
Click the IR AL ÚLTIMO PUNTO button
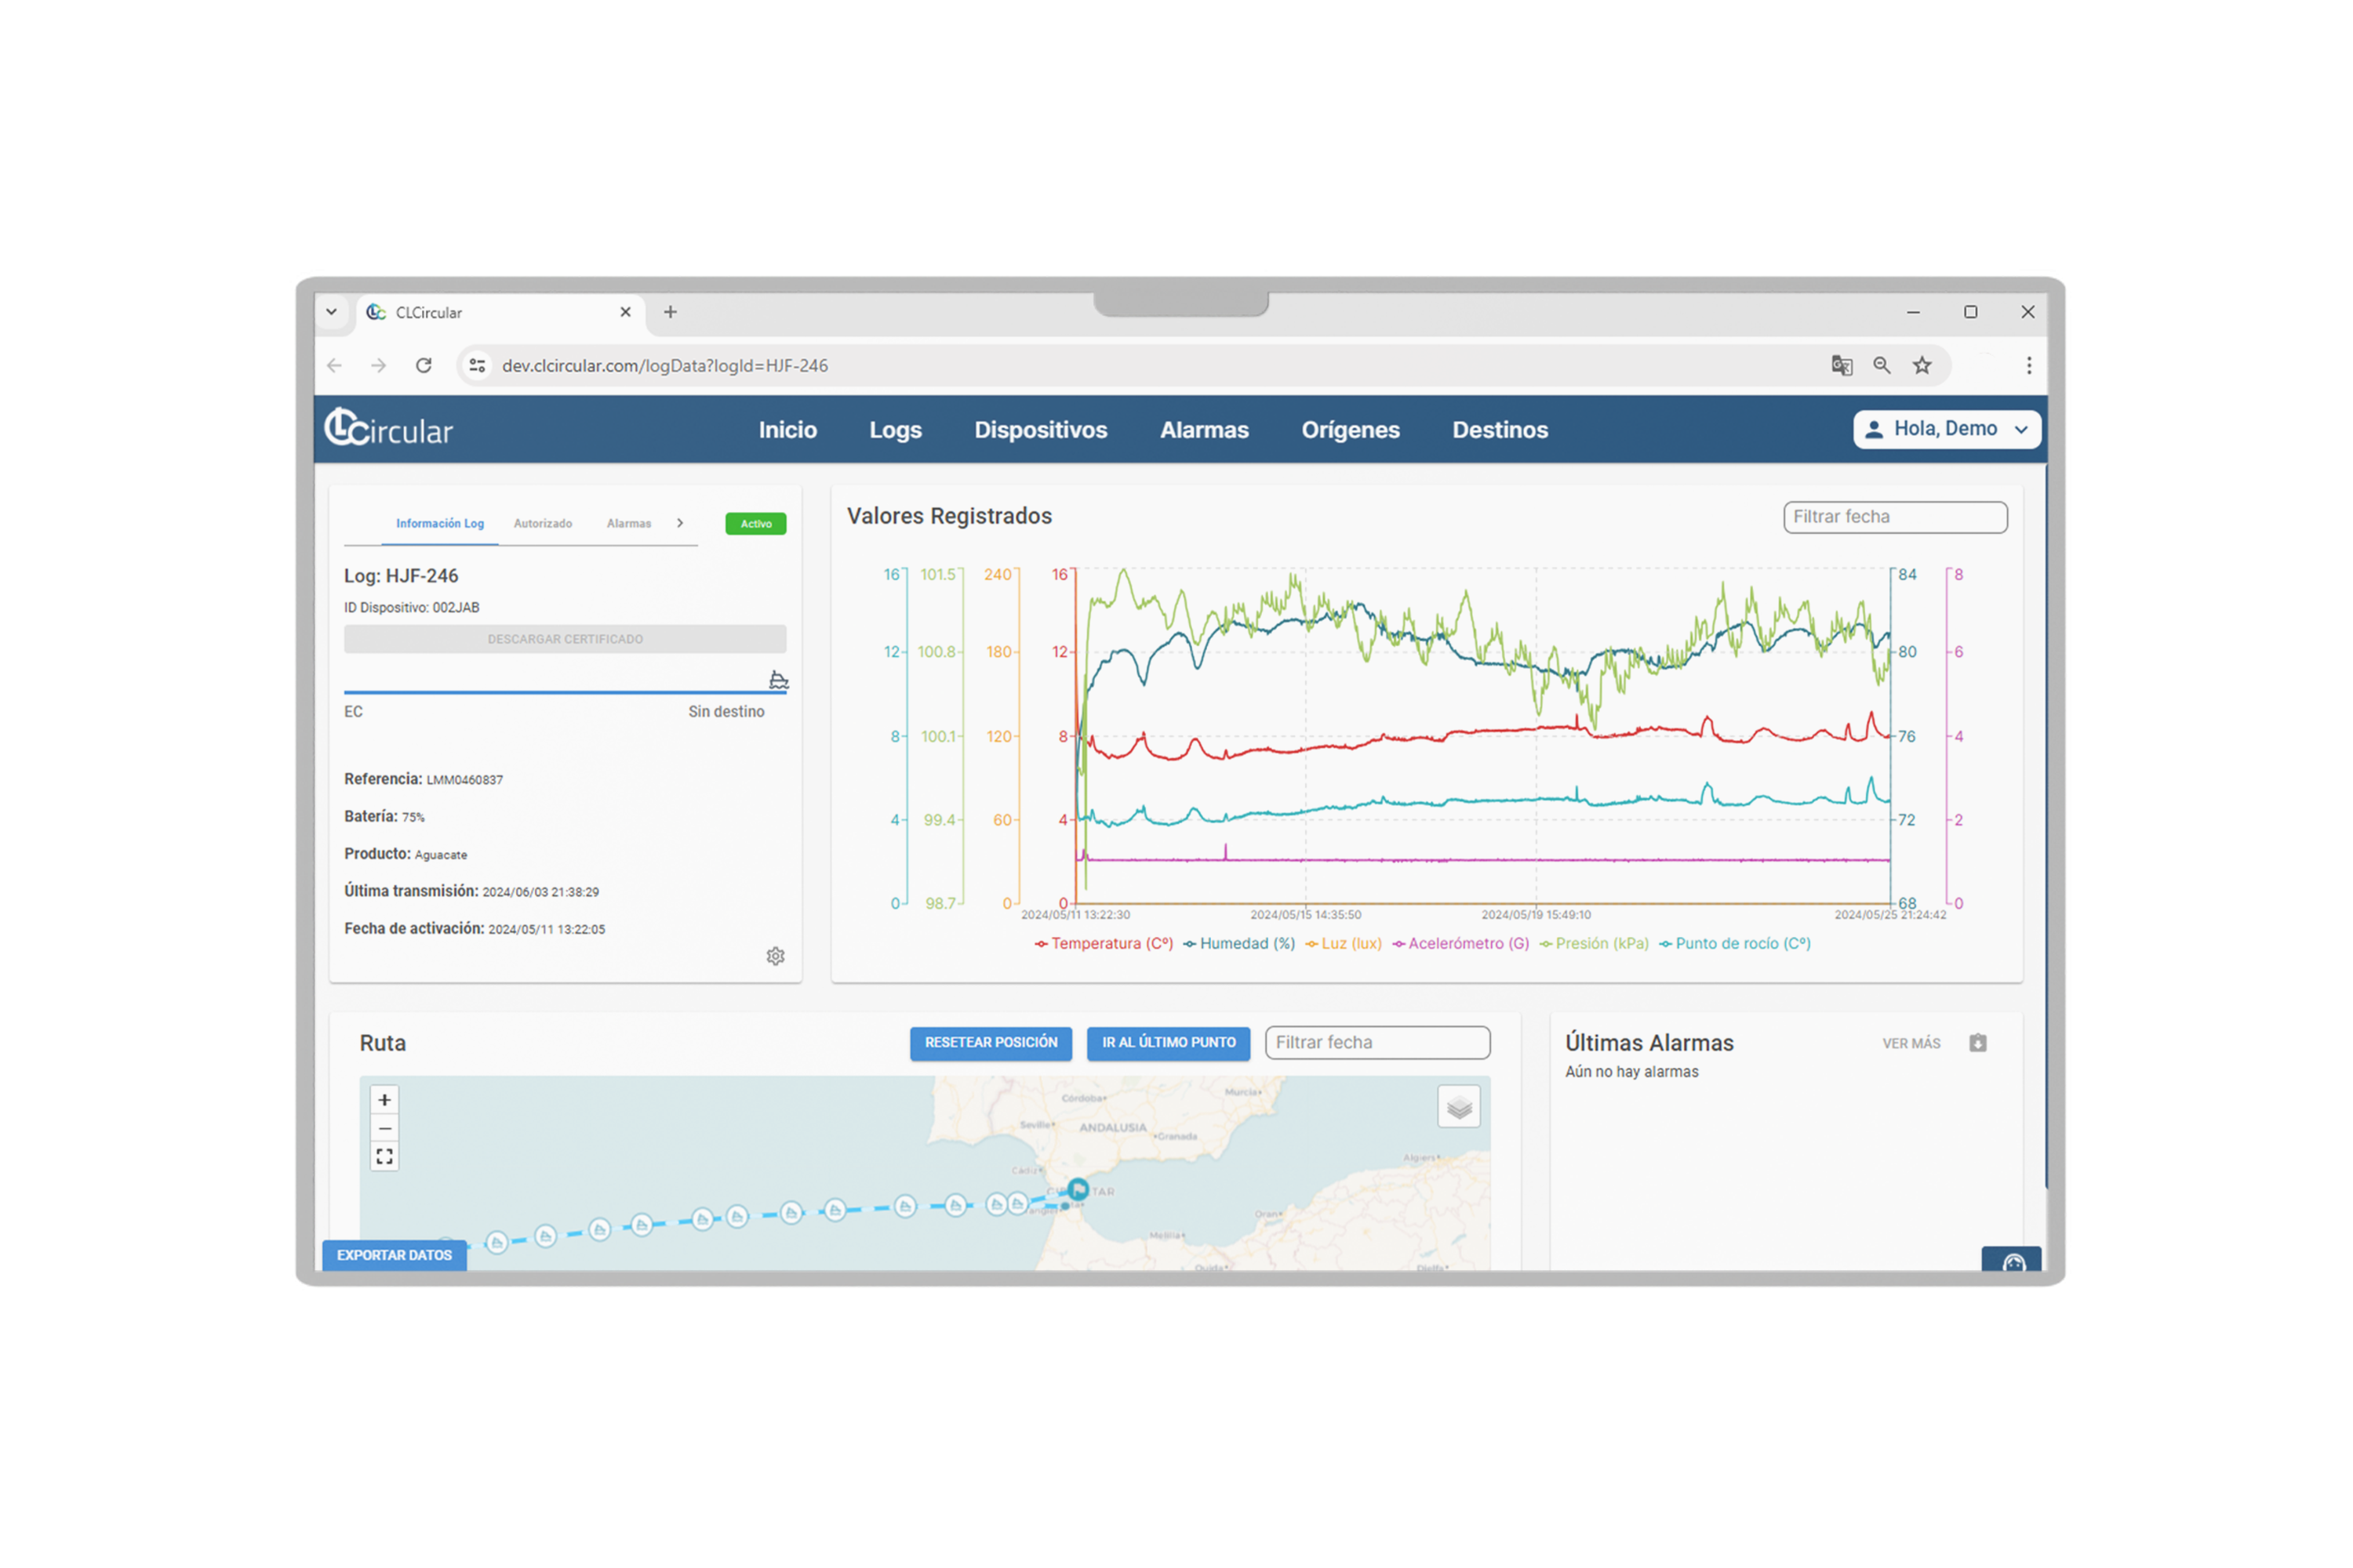pos(1168,1042)
